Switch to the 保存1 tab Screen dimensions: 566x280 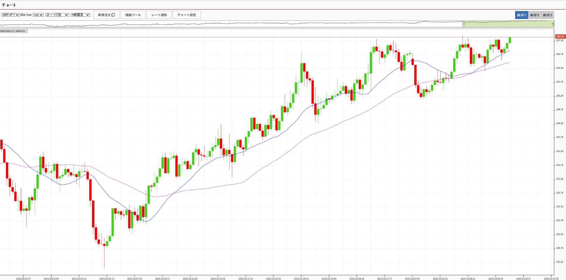tap(521, 15)
